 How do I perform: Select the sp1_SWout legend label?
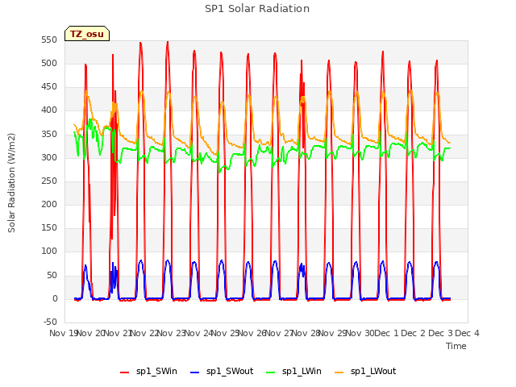[230, 372]
